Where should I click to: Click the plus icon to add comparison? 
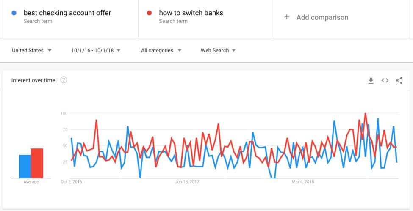[x=287, y=17]
